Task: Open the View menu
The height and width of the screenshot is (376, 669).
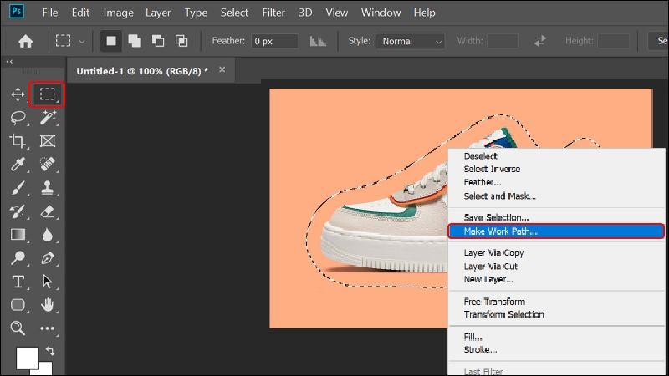Action: [337, 13]
